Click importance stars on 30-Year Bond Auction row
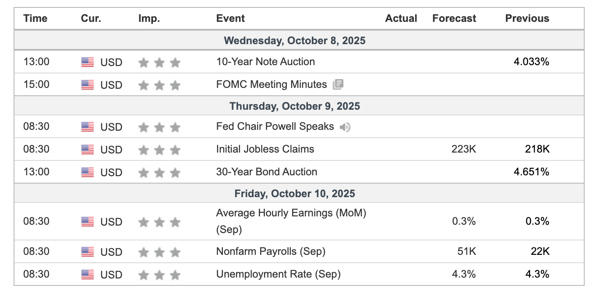The height and width of the screenshot is (299, 593). tap(159, 173)
